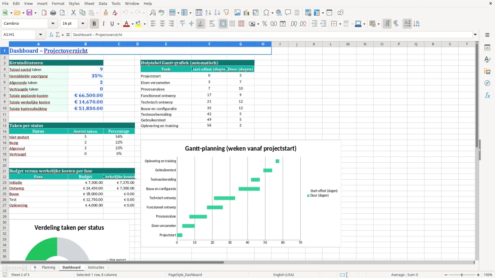Click PageStyle_Dashboard in status bar
Image resolution: width=495 pixels, height=278 pixels.
click(185, 275)
